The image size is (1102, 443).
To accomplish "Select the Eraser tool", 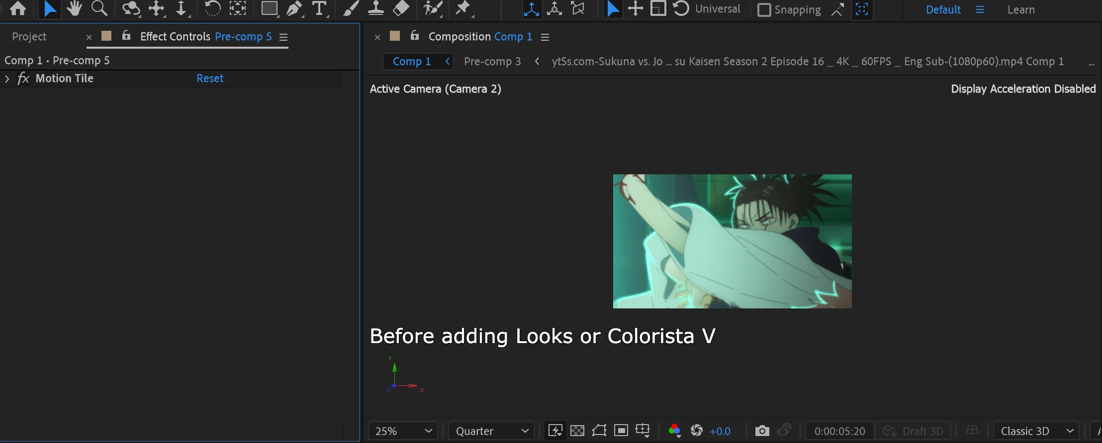I will click(x=401, y=8).
